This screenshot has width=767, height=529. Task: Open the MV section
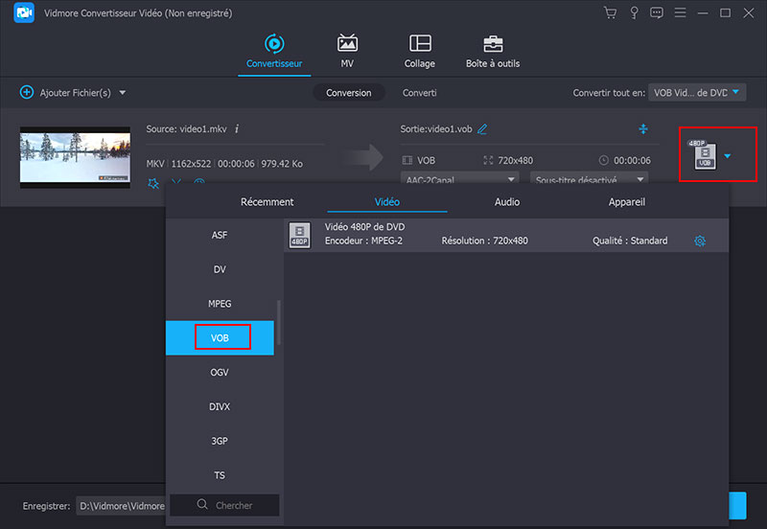[x=347, y=52]
